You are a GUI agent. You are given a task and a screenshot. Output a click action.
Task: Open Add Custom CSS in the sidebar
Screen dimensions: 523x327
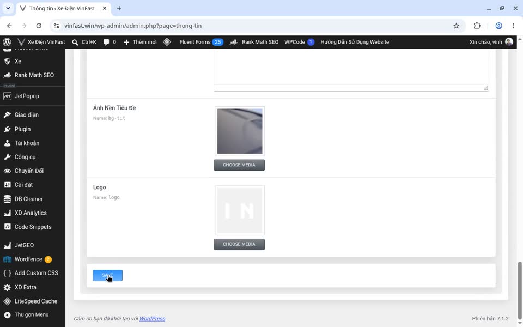(x=33, y=273)
